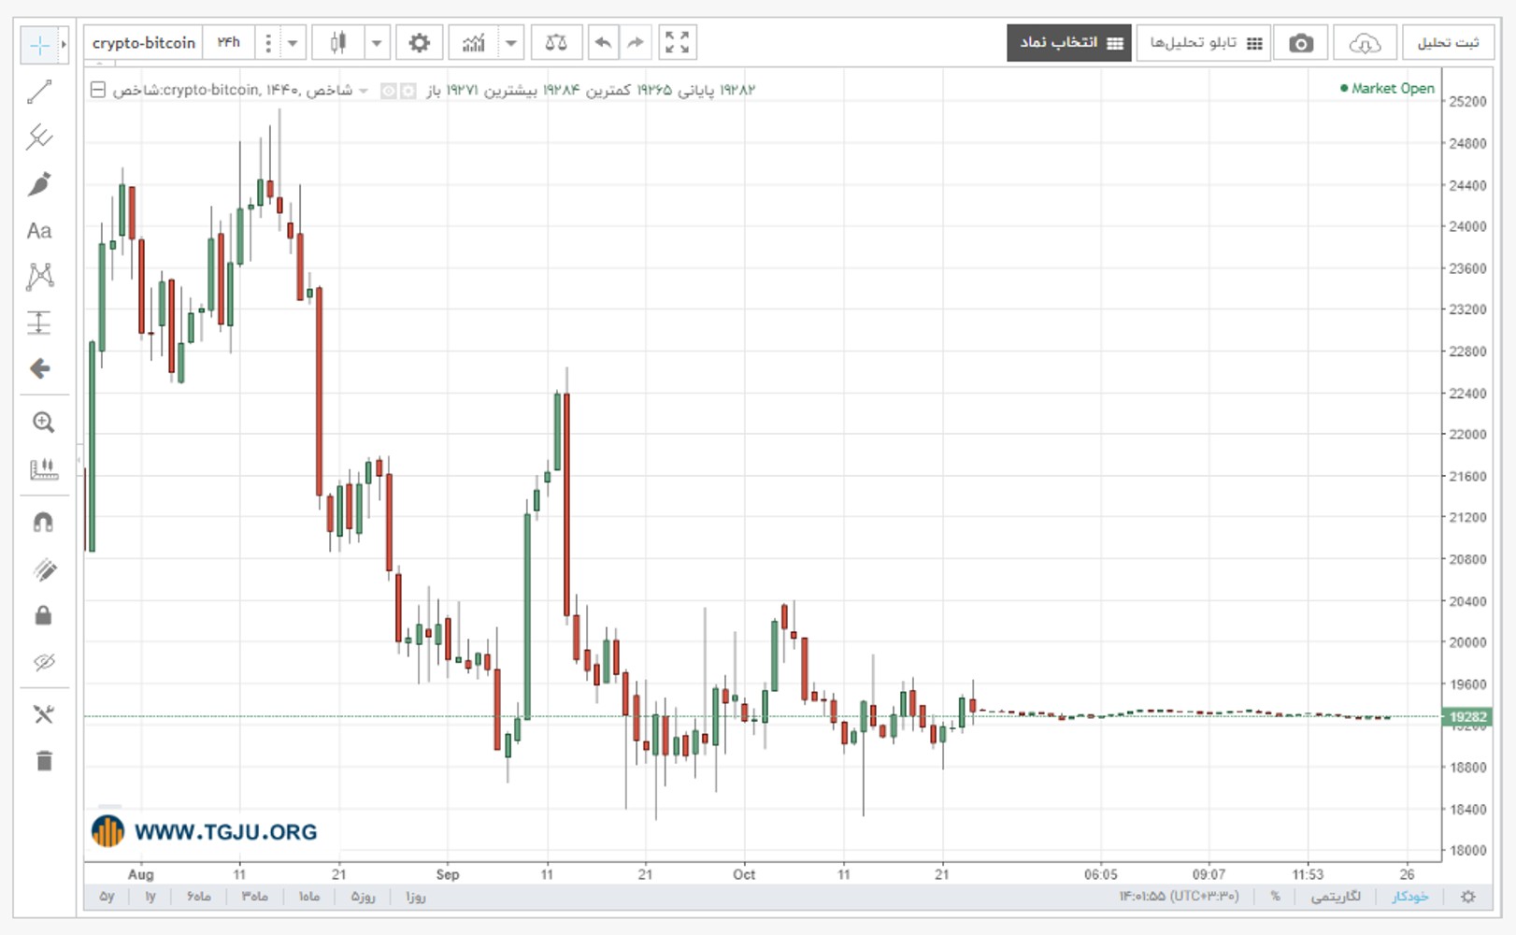
Task: Click the candlestick chart style icon
Action: pyautogui.click(x=337, y=42)
